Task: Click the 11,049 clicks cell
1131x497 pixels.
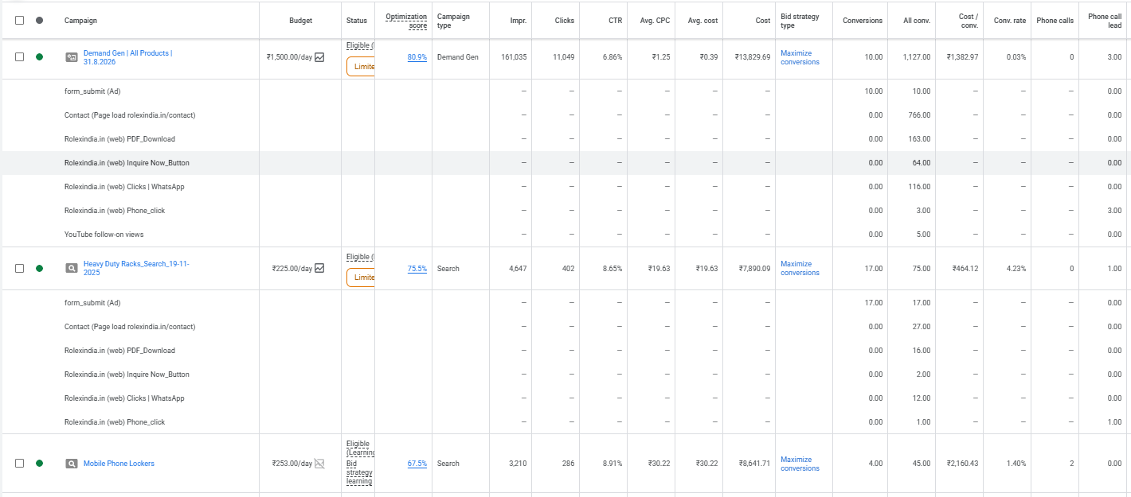Action: click(x=563, y=57)
